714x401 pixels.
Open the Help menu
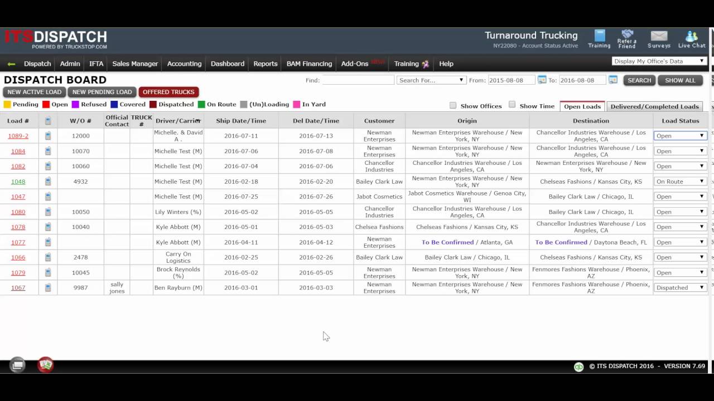[446, 63]
